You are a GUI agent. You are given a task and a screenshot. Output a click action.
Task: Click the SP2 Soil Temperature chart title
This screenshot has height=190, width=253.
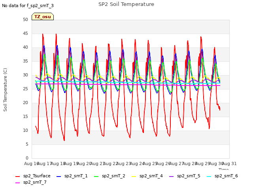point(126,4)
